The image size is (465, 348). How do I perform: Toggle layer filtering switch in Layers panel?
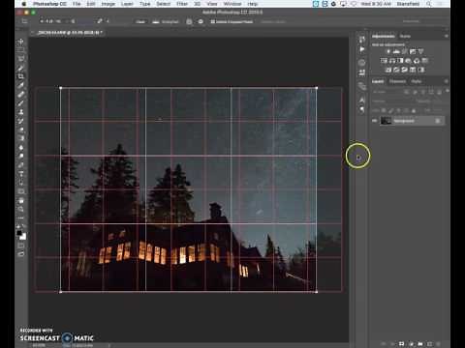[x=448, y=91]
